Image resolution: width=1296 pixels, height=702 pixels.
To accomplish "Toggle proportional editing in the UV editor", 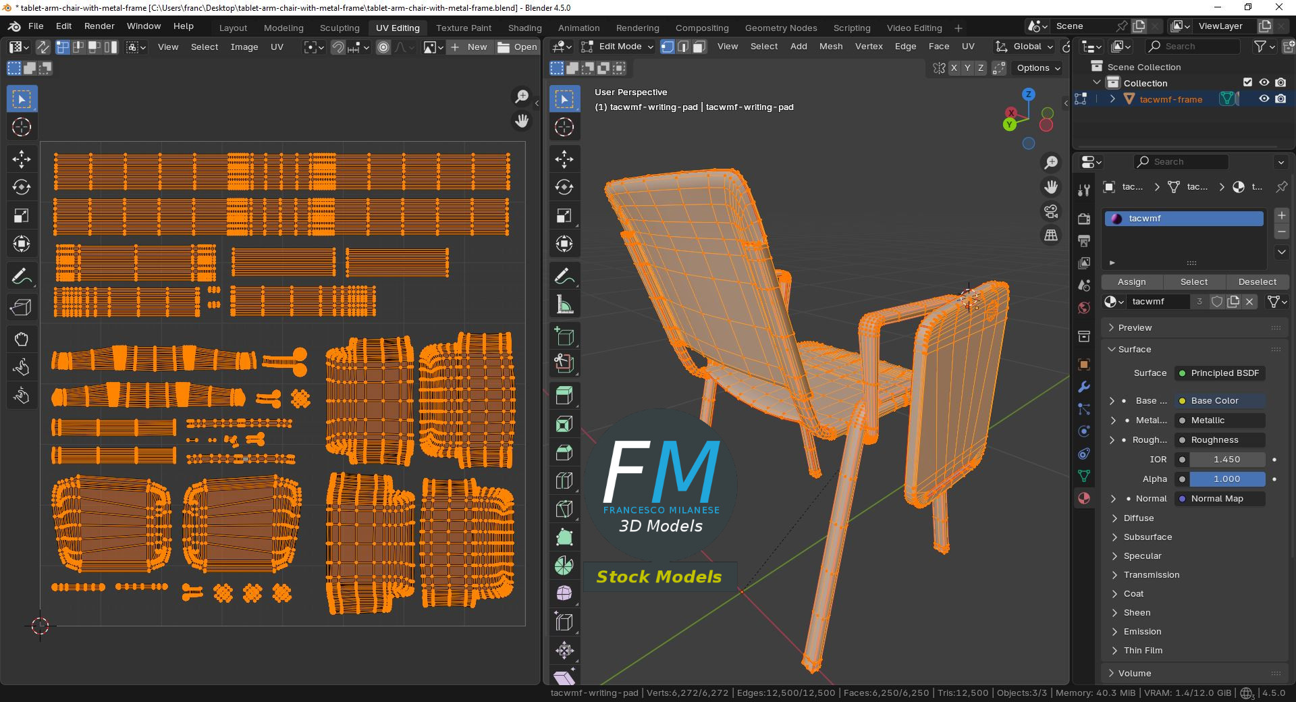I will point(383,47).
